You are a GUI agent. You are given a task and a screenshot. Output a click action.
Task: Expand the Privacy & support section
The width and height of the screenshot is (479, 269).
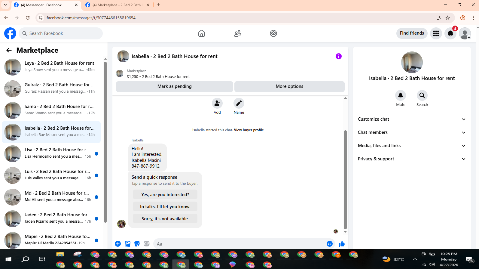[412, 159]
